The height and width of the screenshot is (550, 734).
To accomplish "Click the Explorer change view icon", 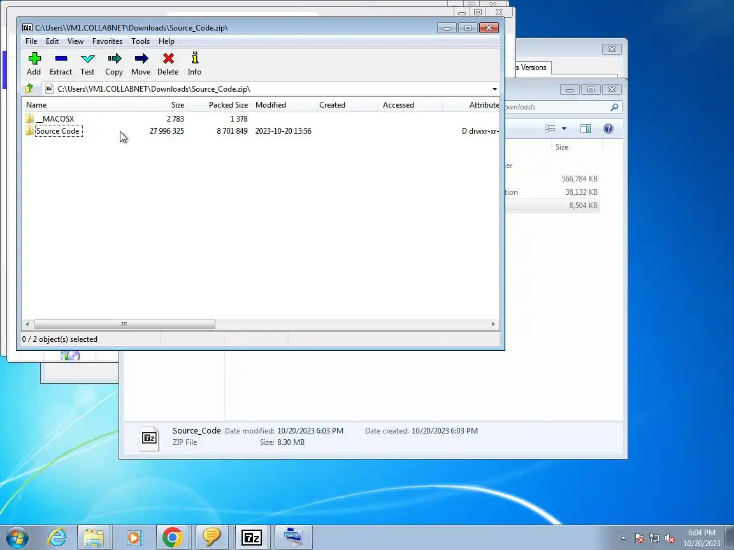I will tap(550, 129).
